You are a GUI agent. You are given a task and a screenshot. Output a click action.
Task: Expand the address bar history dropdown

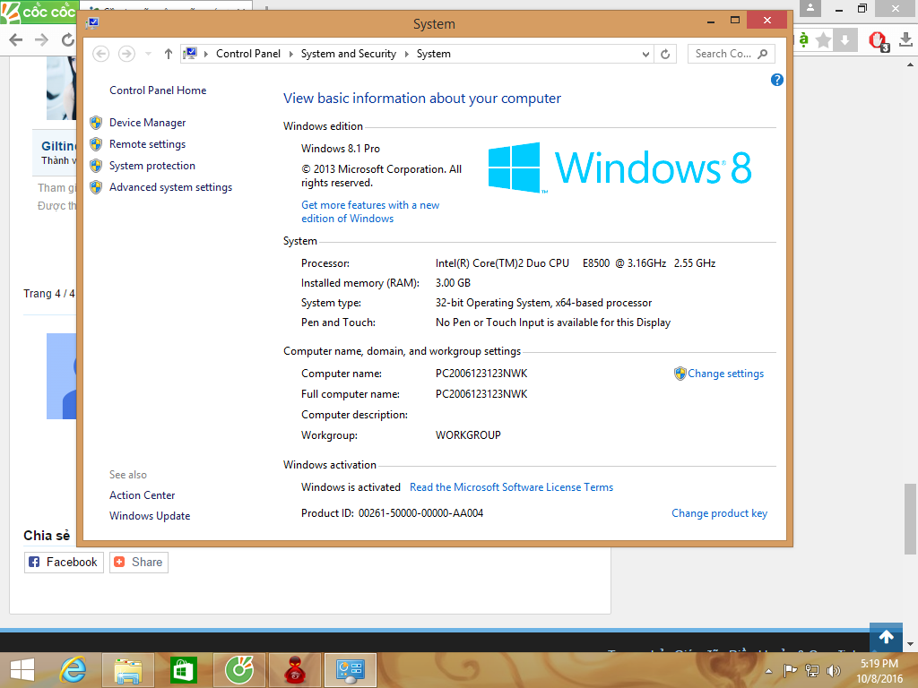645,54
